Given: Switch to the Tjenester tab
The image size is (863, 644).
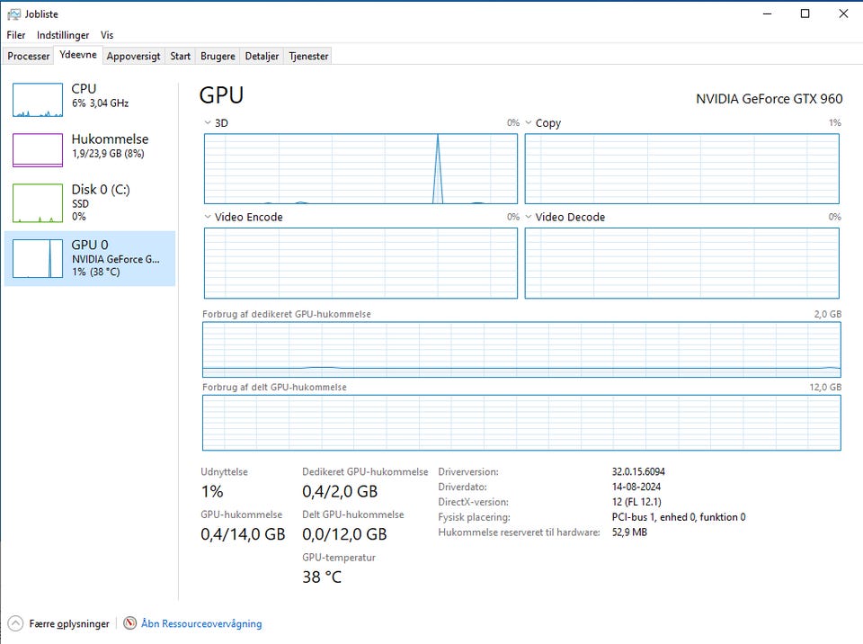Looking at the screenshot, I should point(308,56).
